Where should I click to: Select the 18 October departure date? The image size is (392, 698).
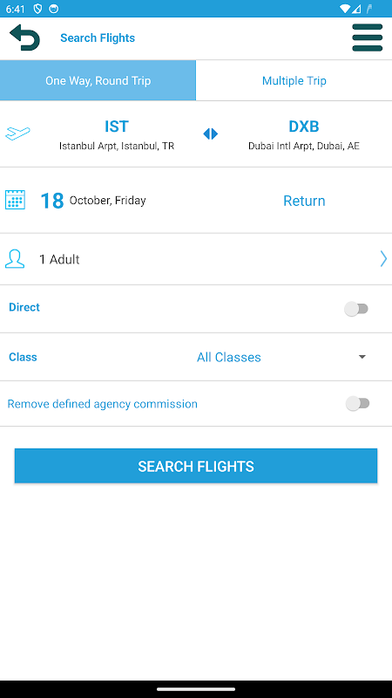[93, 201]
